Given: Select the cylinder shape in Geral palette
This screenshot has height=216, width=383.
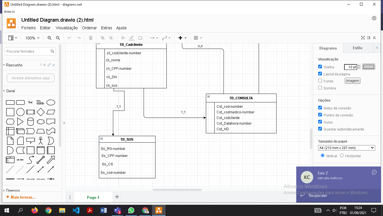Looking at the screenshot, I should [x=30, y=121].
